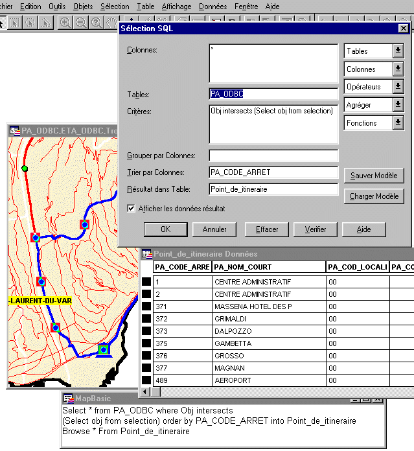Select the Marquee Select tool in toolbar
Viewport: 414px width, 451px height.
click(14, 23)
